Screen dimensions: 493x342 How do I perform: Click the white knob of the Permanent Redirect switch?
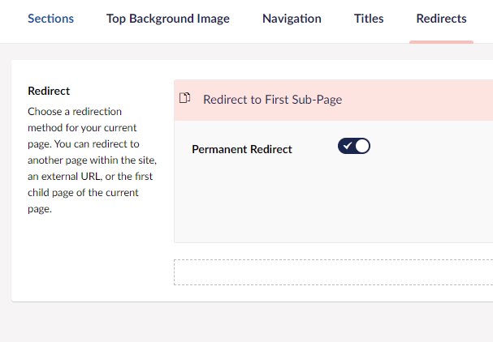[x=362, y=146]
